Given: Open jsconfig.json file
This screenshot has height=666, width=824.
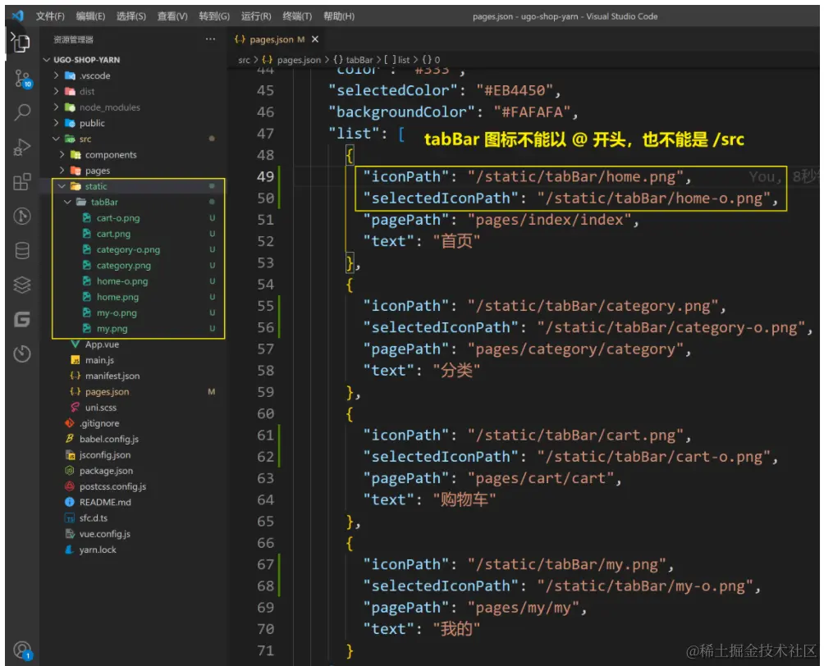Looking at the screenshot, I should point(105,454).
